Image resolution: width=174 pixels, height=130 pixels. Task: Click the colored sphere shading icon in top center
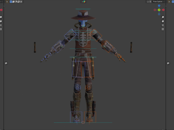coord(84,1)
